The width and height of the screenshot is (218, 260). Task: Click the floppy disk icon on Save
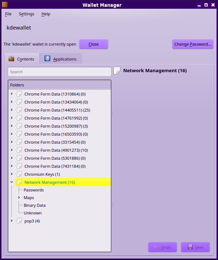190,247
